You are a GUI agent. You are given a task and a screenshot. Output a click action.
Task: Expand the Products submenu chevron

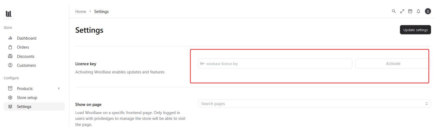[59, 88]
